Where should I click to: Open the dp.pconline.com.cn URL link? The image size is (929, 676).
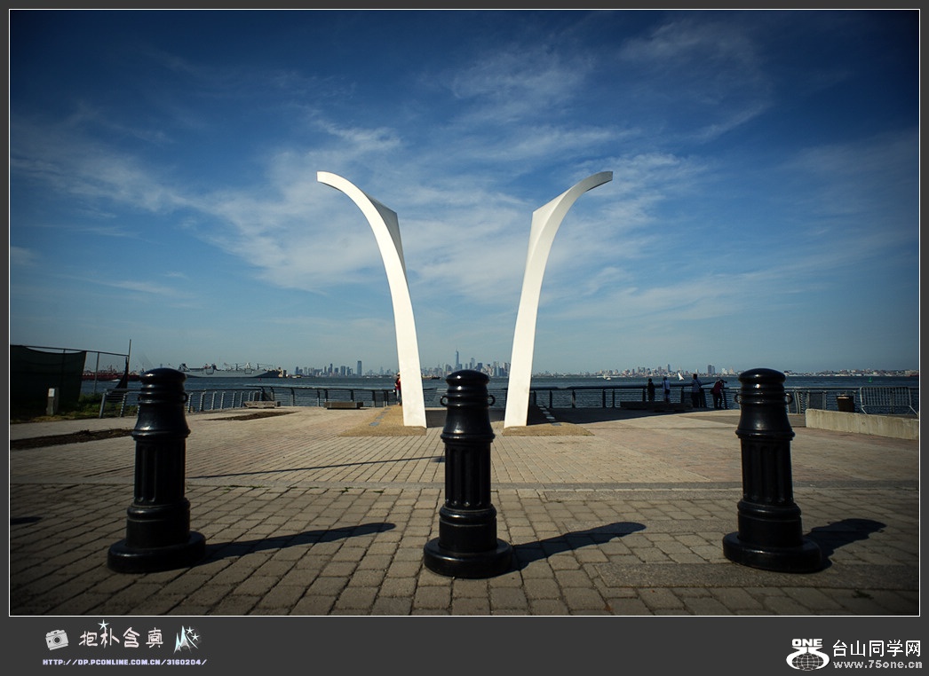pyautogui.click(x=124, y=662)
